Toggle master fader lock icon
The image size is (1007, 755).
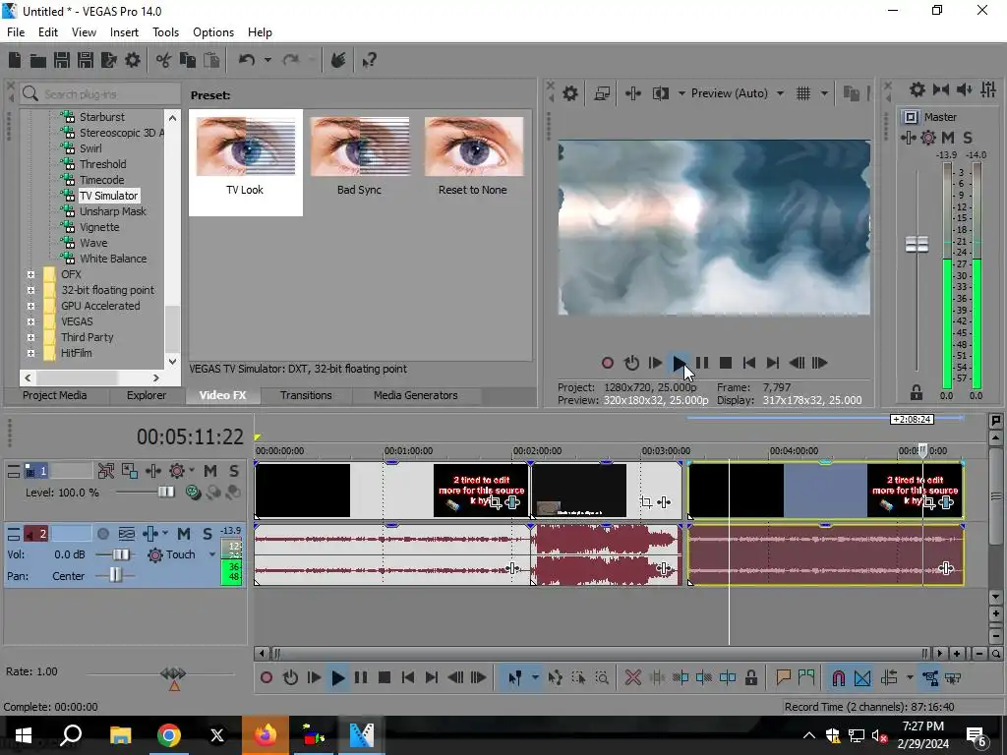click(917, 392)
